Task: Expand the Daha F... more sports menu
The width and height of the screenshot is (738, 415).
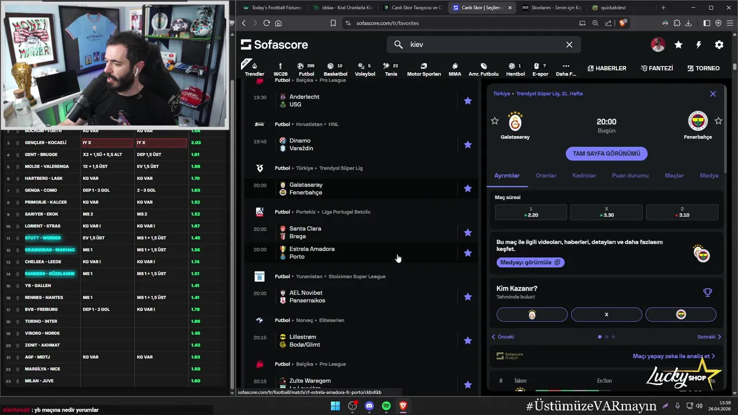Action: click(566, 69)
